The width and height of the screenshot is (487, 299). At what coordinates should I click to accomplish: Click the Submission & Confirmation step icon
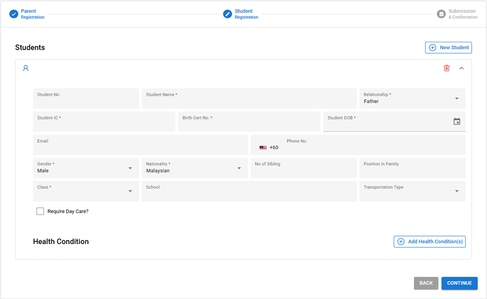coord(441,14)
